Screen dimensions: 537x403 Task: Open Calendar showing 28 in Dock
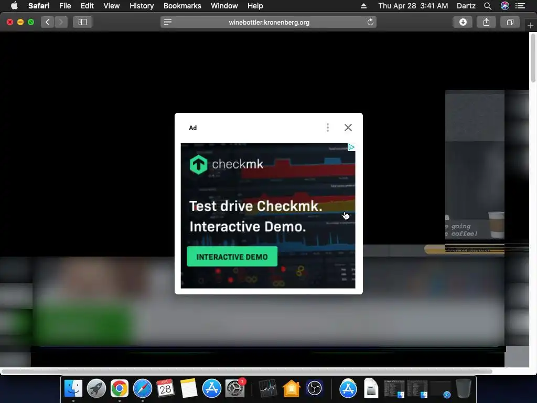(165, 389)
